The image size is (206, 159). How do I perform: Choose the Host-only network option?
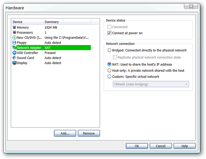109,71
